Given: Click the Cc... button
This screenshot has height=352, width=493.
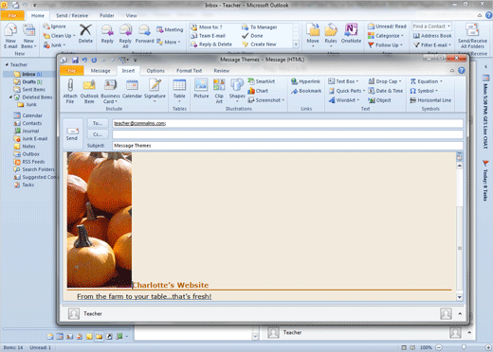Looking at the screenshot, I should coord(98,134).
